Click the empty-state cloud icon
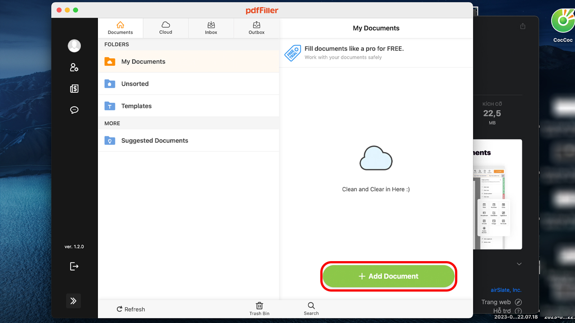 (376, 158)
